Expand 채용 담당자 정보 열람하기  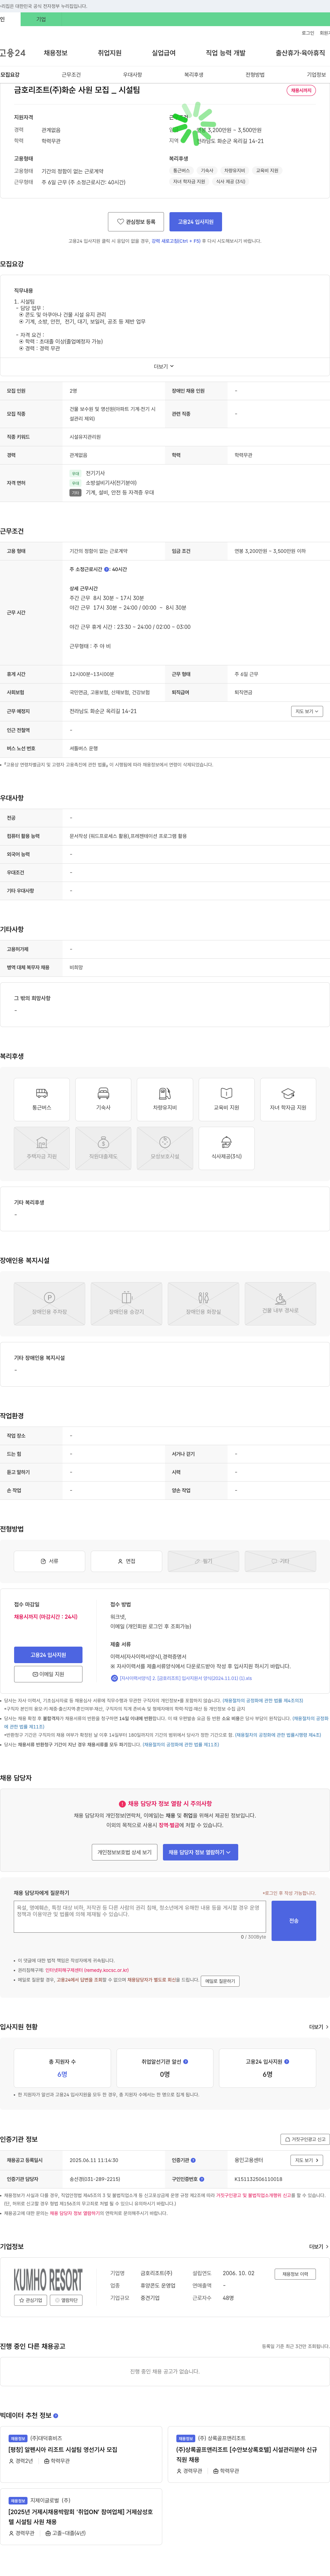pyautogui.click(x=200, y=1852)
